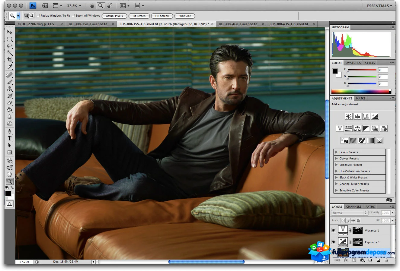Expand Selective Color Presets list
This screenshot has height=271, width=400.
click(x=336, y=190)
